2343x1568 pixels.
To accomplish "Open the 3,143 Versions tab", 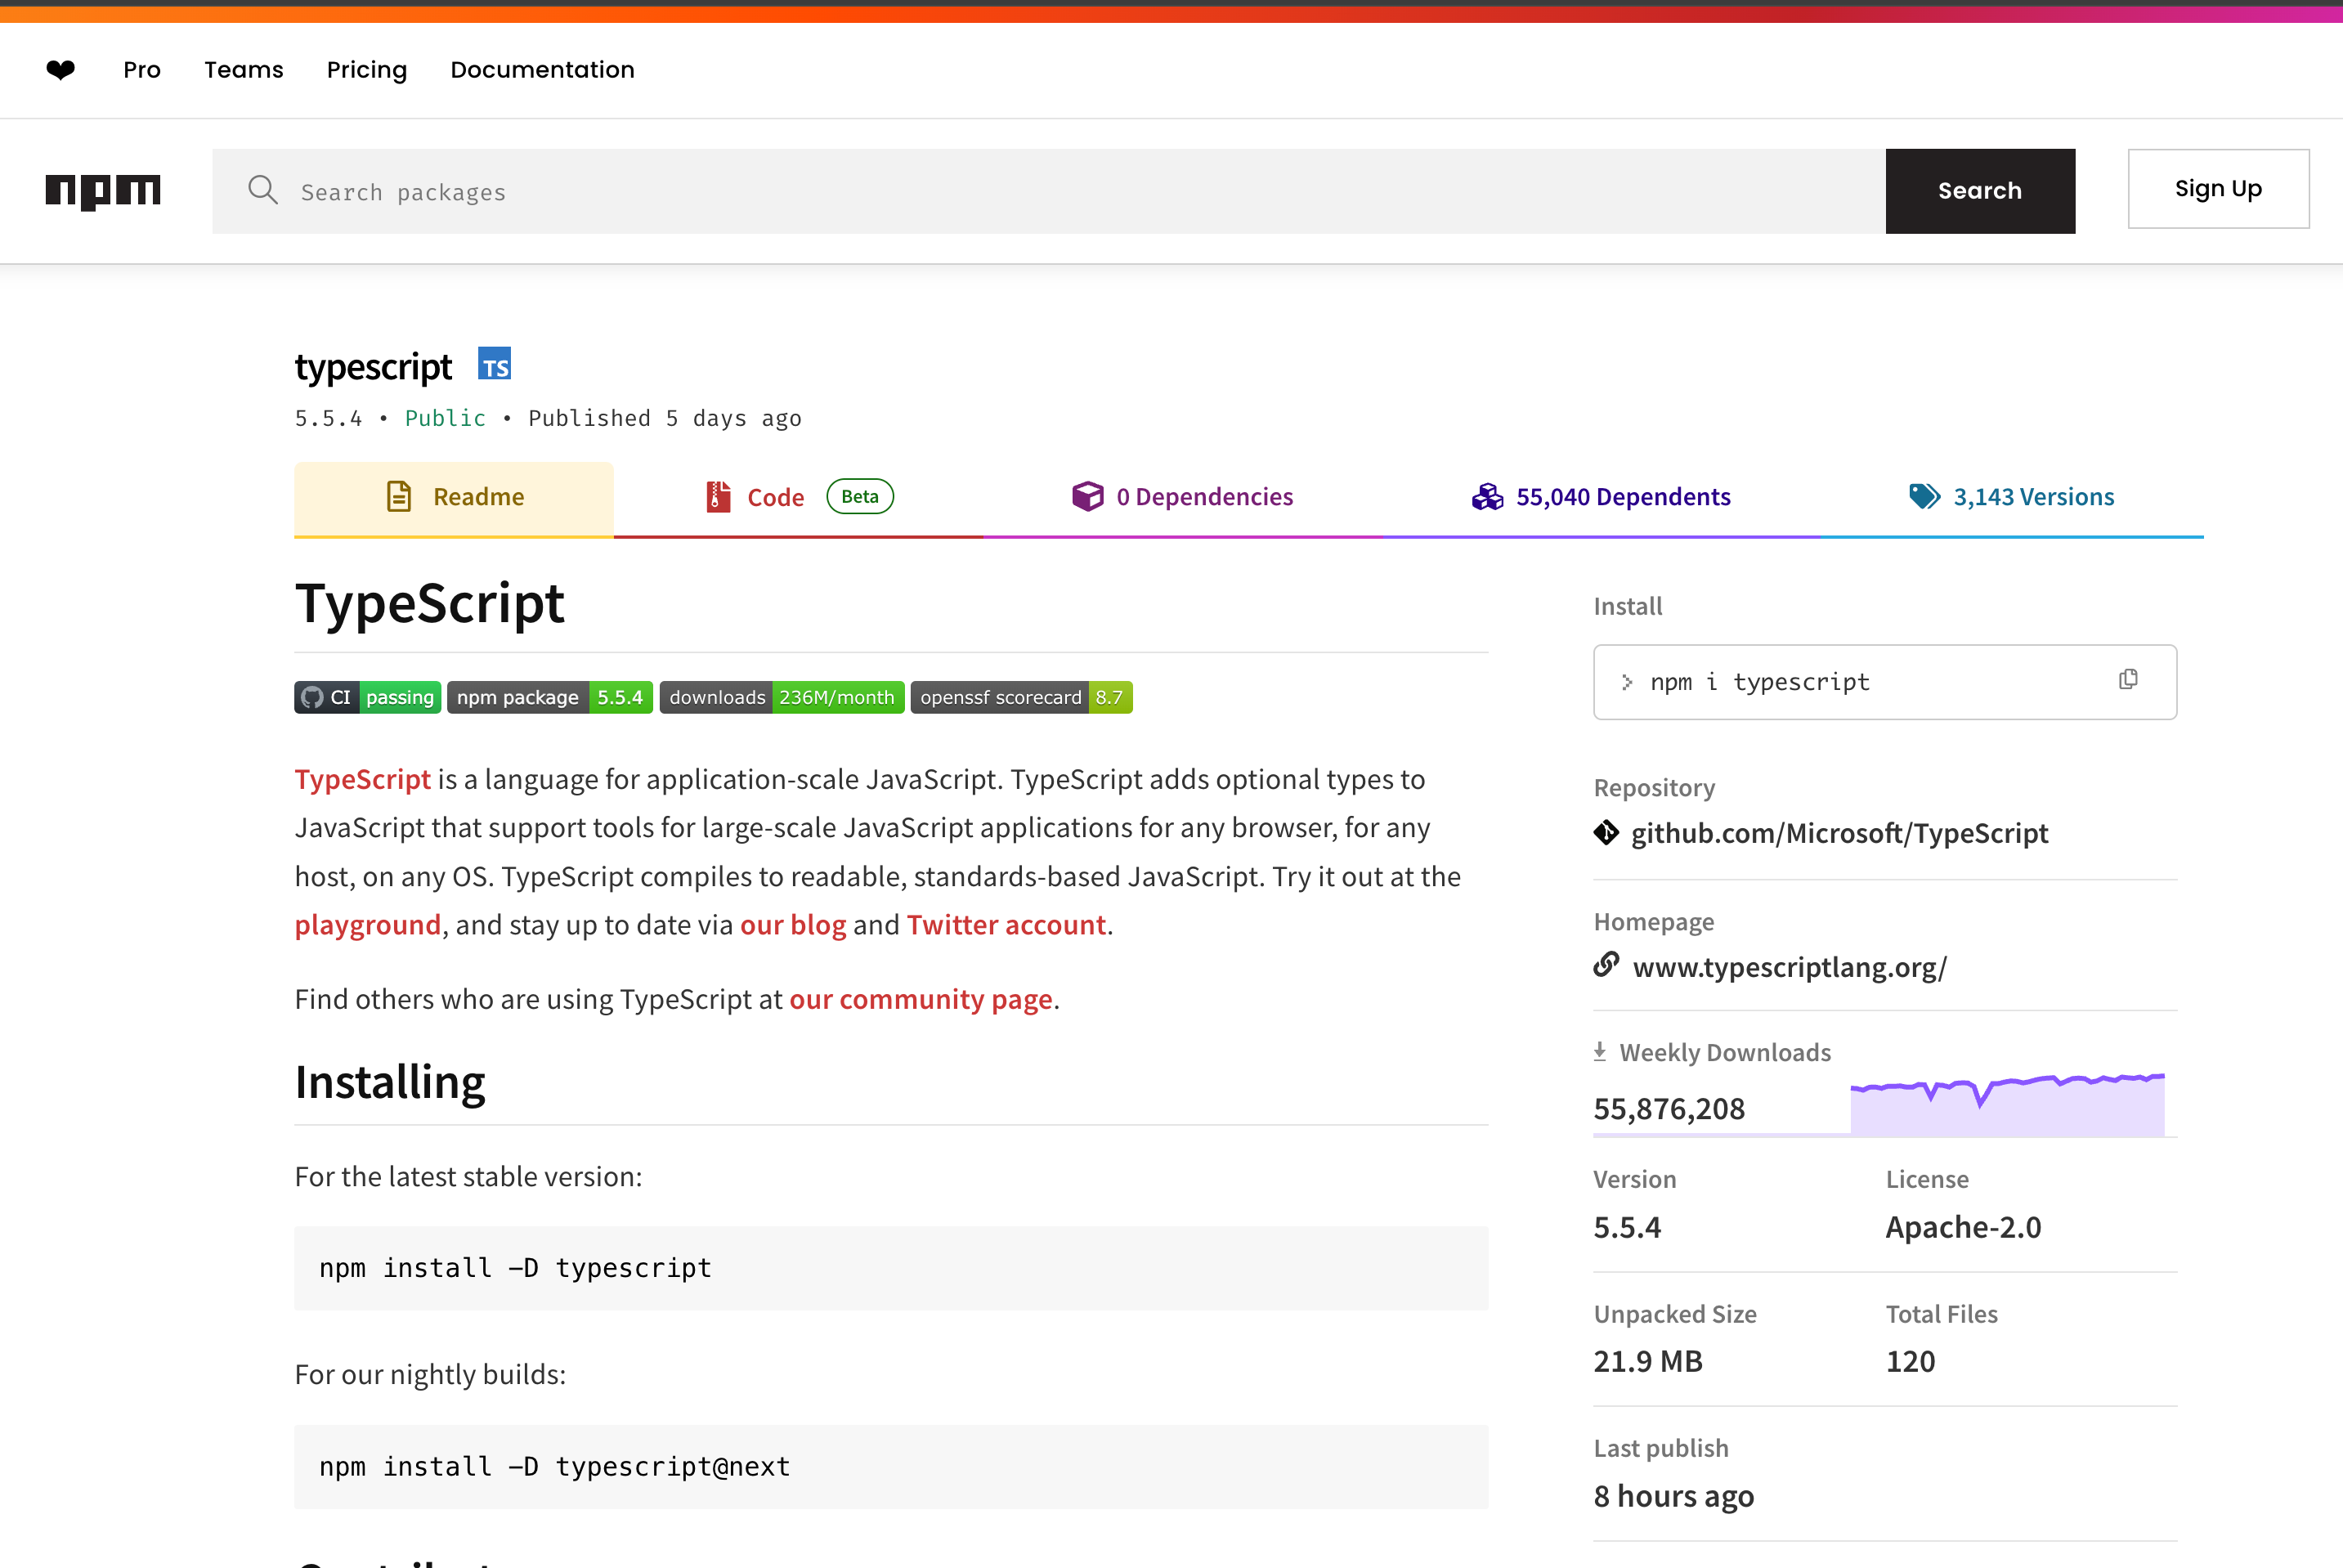I will [2012, 497].
